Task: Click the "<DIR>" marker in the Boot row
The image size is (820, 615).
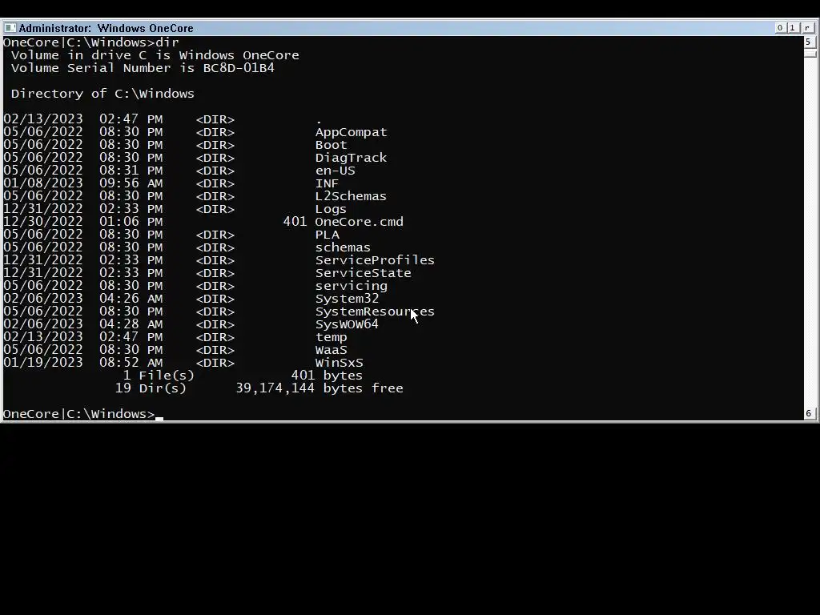Action: [x=215, y=145]
